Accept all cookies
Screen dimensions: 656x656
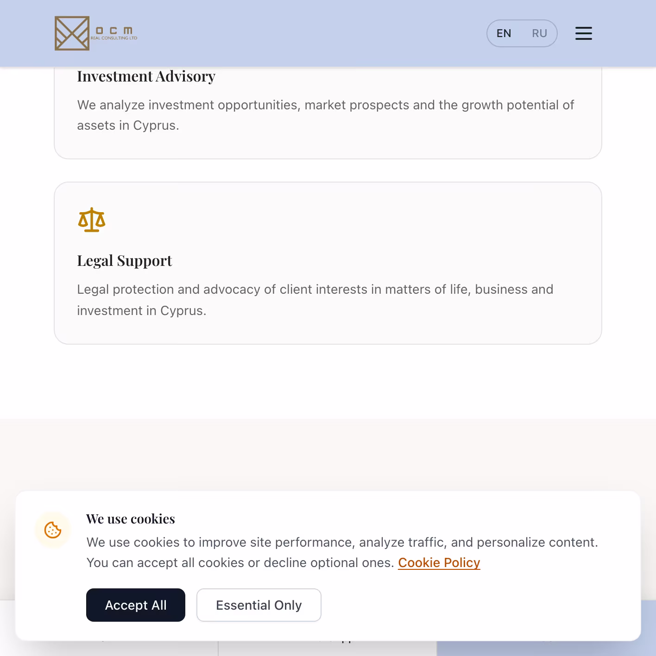[x=136, y=605]
